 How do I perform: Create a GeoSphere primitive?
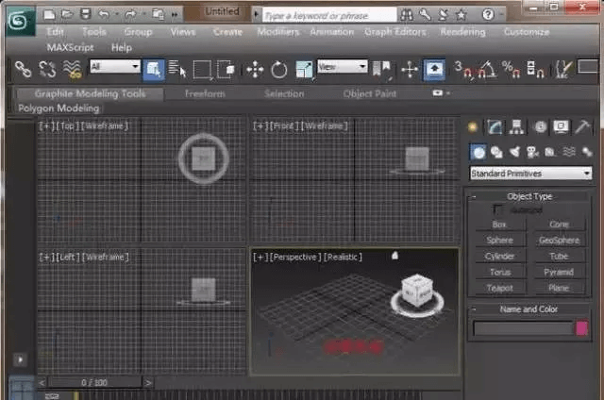559,241
